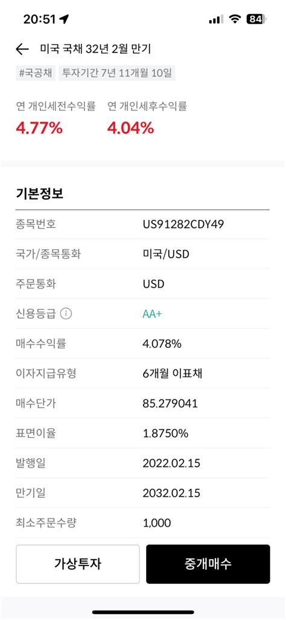The height and width of the screenshot is (620, 286).
Task: Open the credit rating info icon
Action: (x=66, y=314)
